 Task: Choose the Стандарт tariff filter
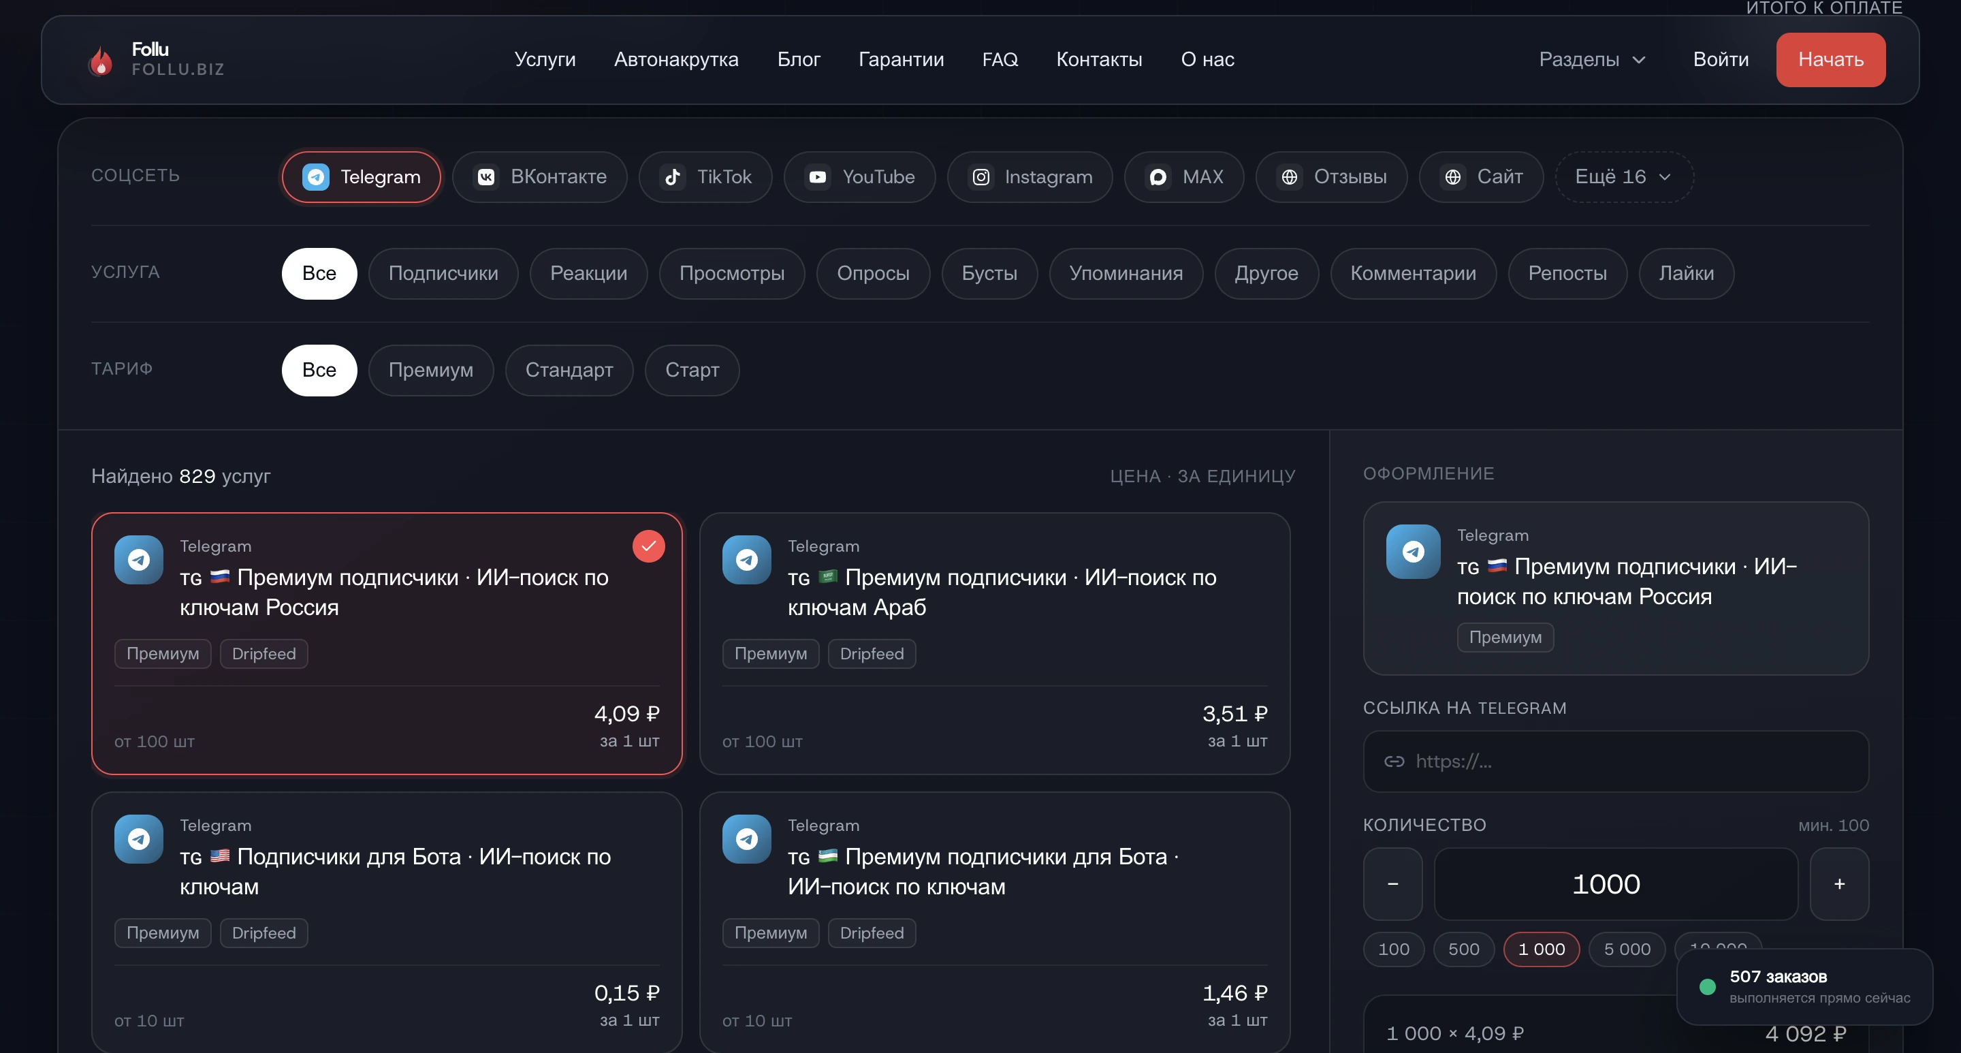[x=569, y=370]
